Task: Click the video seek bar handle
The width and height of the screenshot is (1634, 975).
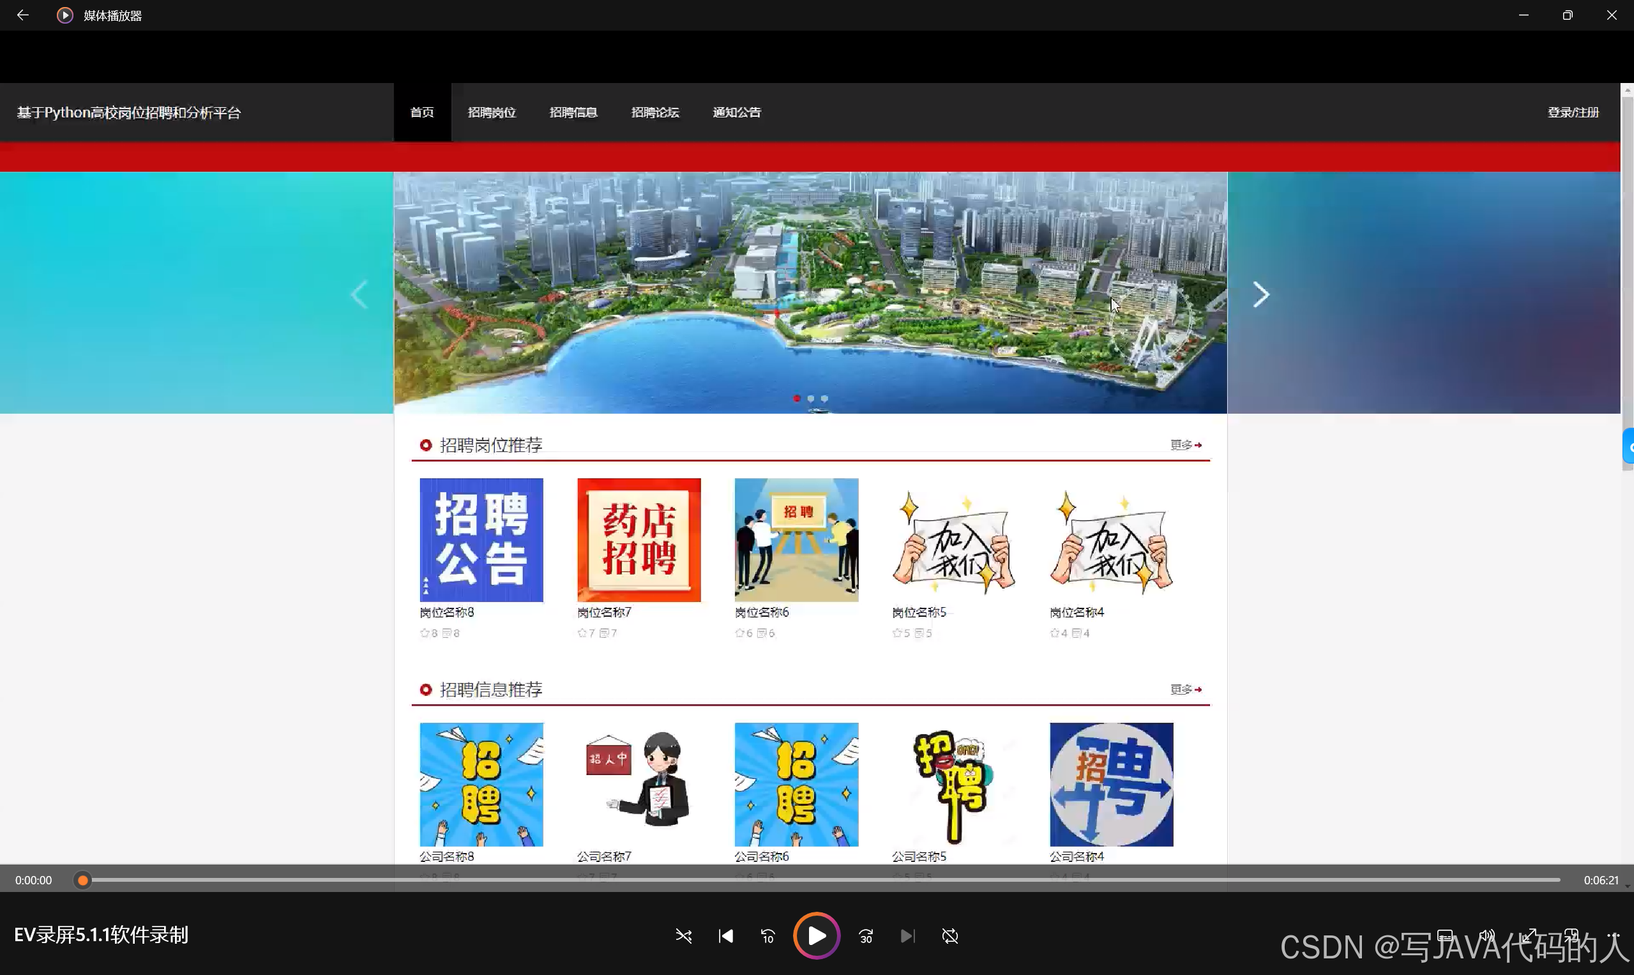Action: pos(82,880)
